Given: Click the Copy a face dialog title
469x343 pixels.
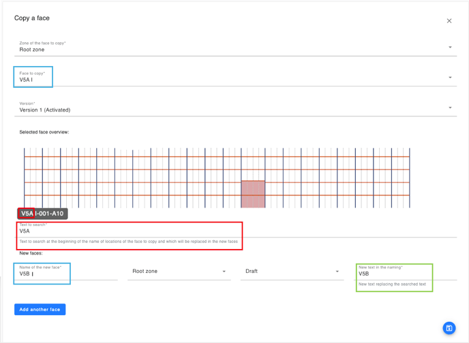Looking at the screenshot, I should [32, 18].
